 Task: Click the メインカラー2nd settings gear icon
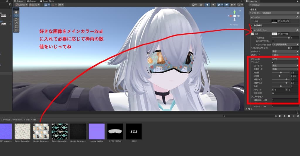[x=297, y=30]
